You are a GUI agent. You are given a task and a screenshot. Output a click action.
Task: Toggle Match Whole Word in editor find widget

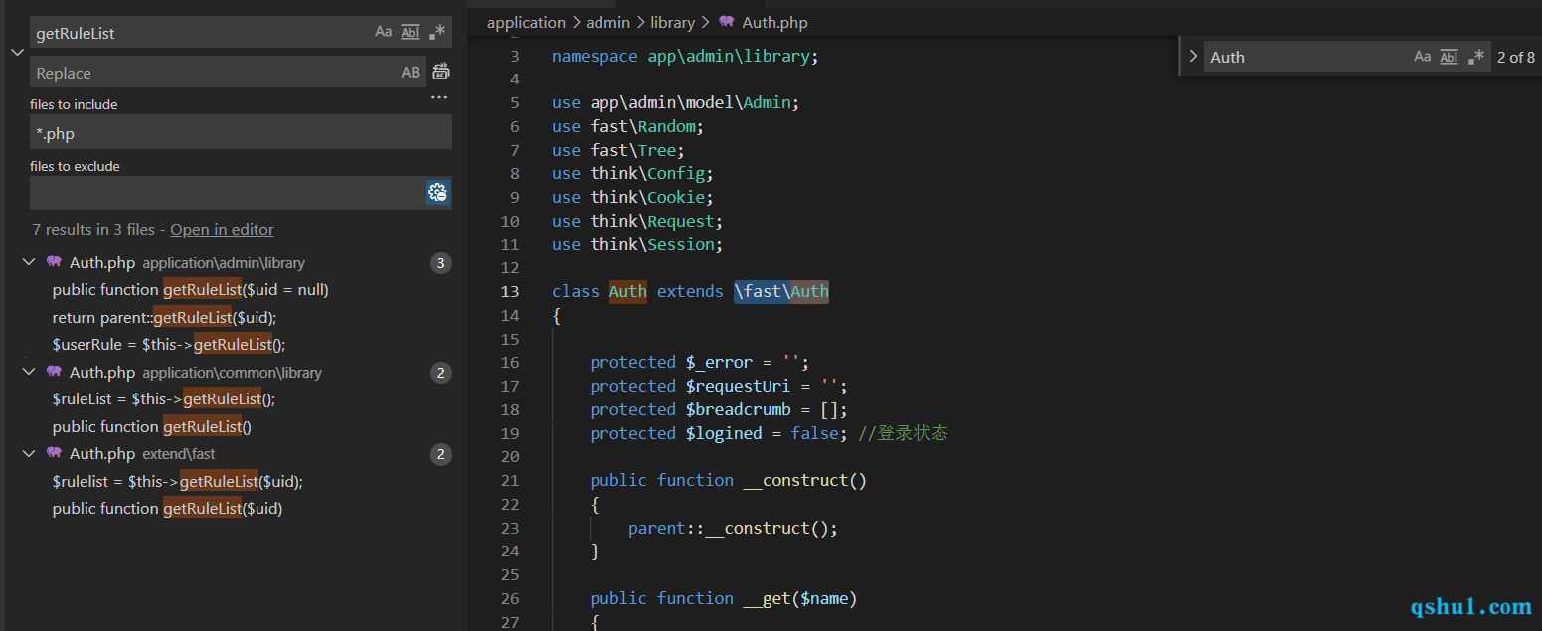point(1449,57)
